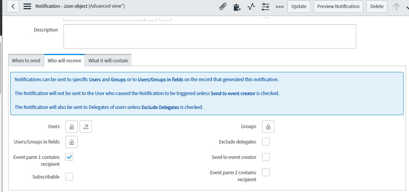Click the Subscribable label
This screenshot has height=192, width=409.
46,177
